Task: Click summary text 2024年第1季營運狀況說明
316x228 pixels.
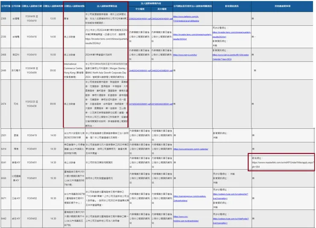Action: pyautogui.click(x=99, y=55)
